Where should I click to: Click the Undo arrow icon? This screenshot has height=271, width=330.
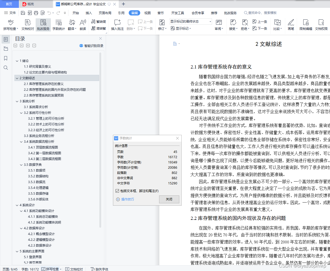click(50, 13)
